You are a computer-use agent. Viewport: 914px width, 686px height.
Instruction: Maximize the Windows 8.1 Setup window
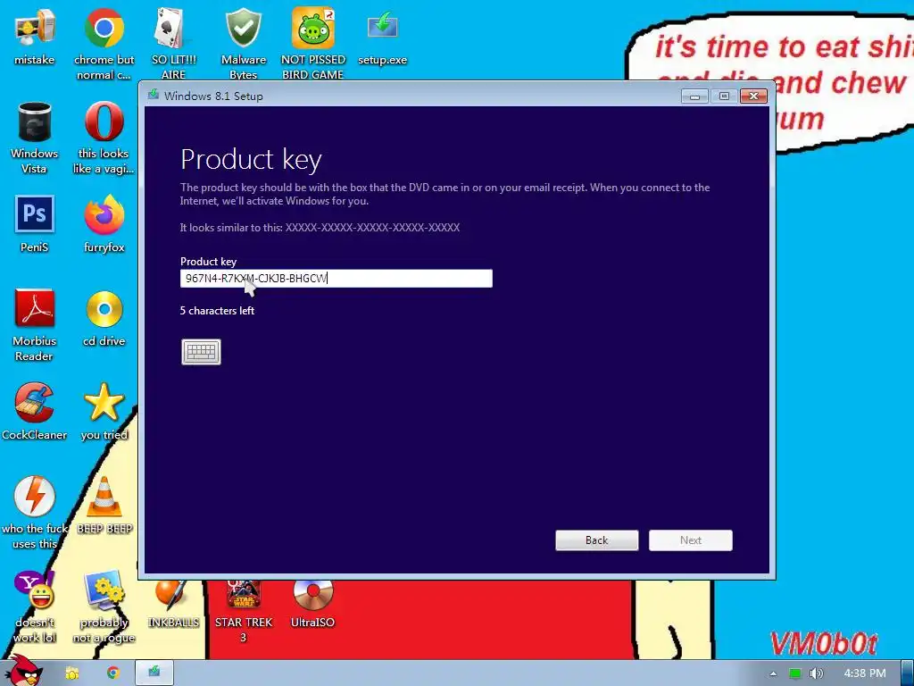click(724, 96)
